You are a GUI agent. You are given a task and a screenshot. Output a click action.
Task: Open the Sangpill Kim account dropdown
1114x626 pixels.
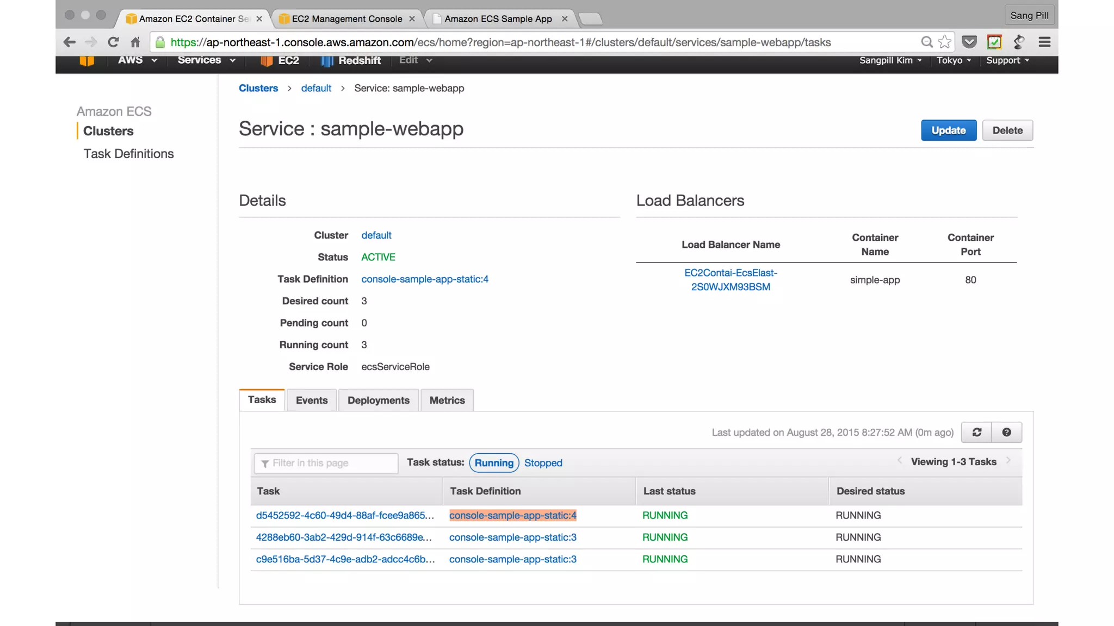890,60
